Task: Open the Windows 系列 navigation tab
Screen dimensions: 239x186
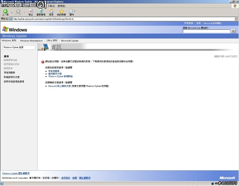Action: [x=9, y=41]
